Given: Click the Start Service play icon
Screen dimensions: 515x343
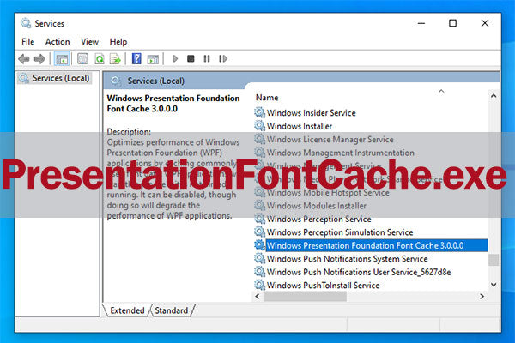Looking at the screenshot, I should point(175,59).
